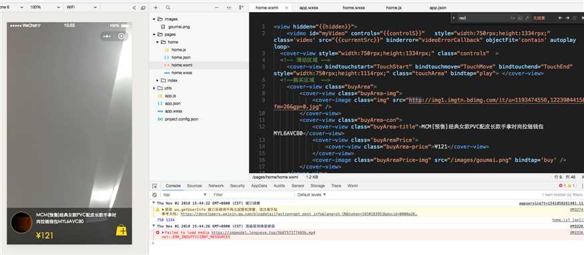Switch to the Wxml devtools tab

(x=352, y=186)
